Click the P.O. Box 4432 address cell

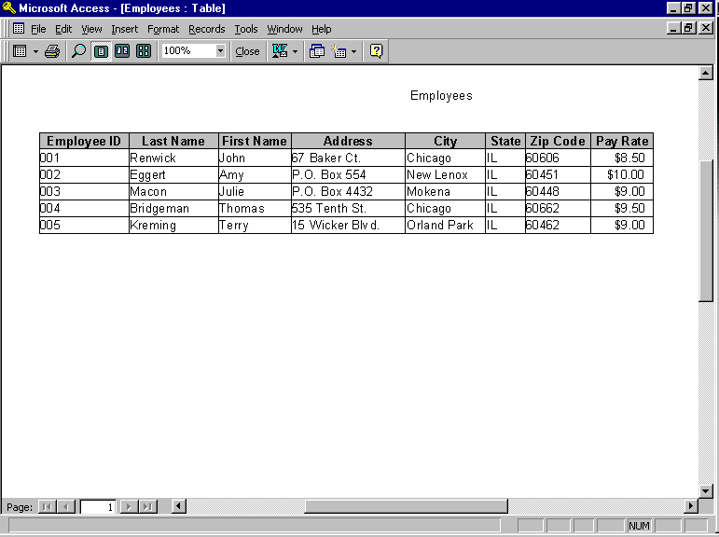coord(348,191)
